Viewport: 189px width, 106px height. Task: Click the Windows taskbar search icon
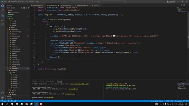pos(7,104)
